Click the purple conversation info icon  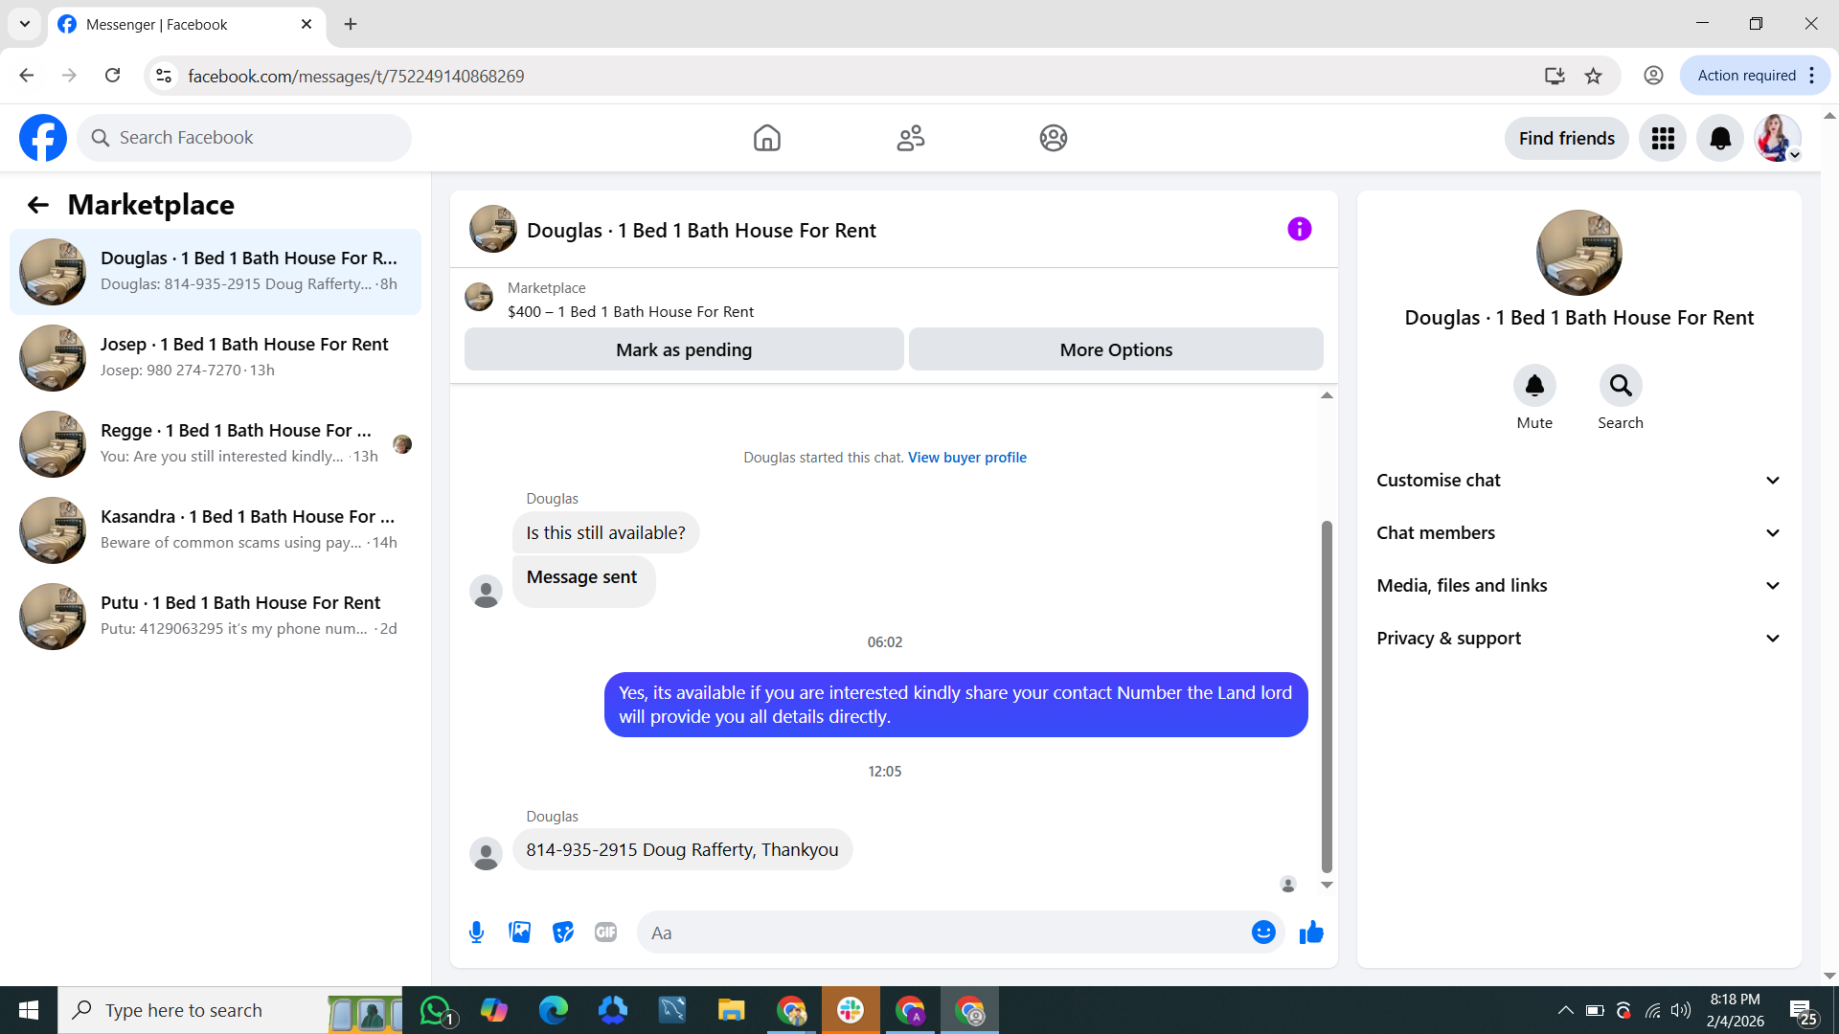tap(1299, 229)
